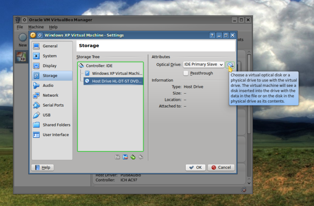Click the network warning status icon
This screenshot has height=206, width=314.
(244, 189)
